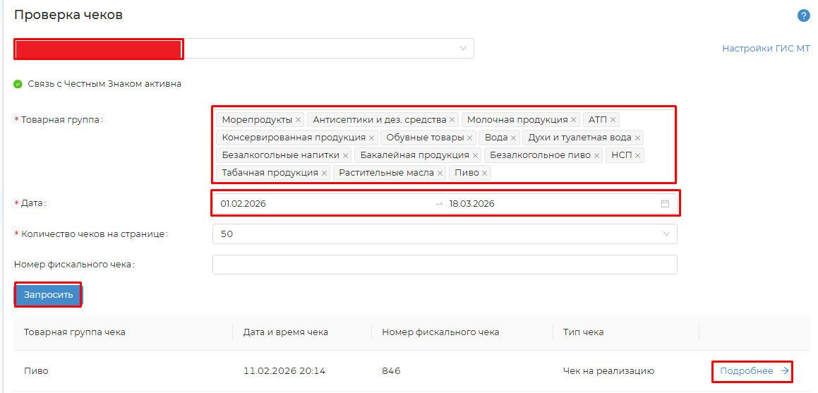The width and height of the screenshot is (818, 393).
Task: Remove the НСП tag
Action: point(637,155)
